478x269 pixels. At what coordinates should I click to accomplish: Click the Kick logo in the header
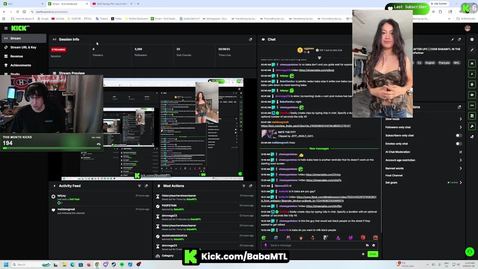click(20, 28)
